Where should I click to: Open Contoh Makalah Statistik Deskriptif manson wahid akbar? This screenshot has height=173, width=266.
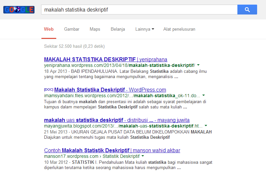tap(112, 150)
